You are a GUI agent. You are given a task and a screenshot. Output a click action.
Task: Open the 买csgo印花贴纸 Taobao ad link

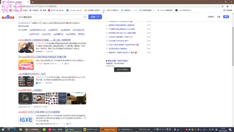42,57
